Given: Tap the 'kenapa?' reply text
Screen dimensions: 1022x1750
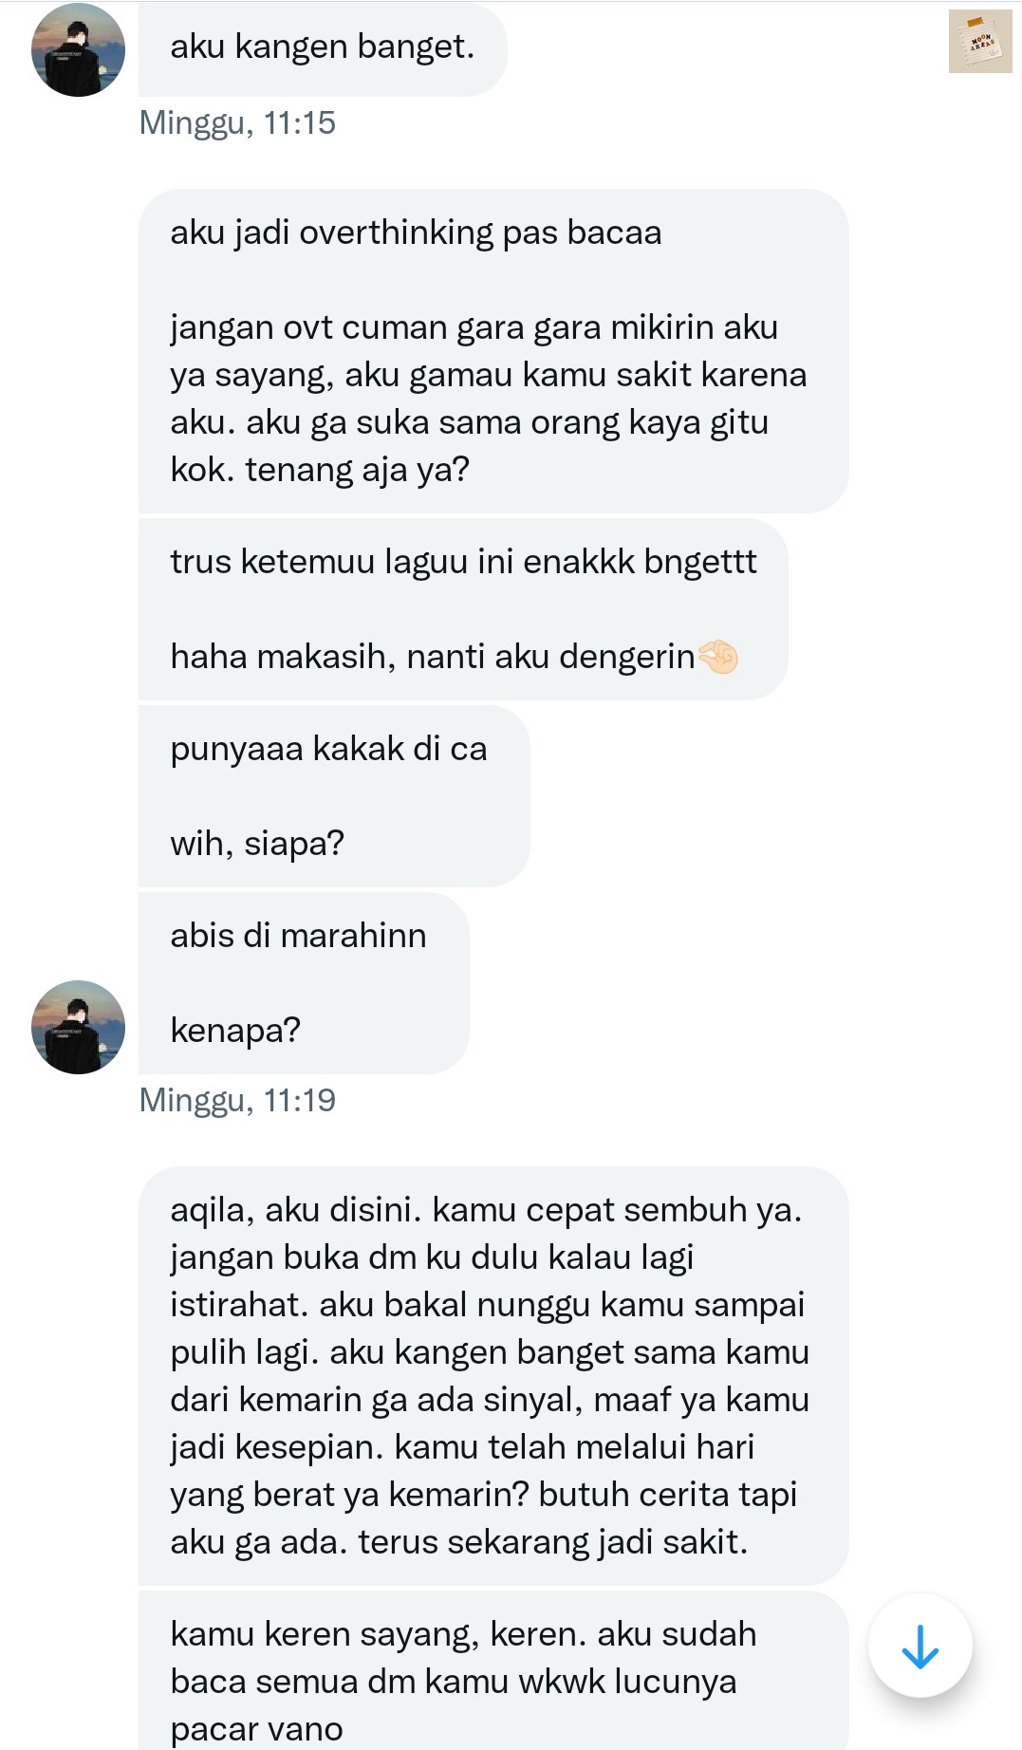Looking at the screenshot, I should pyautogui.click(x=235, y=1031).
